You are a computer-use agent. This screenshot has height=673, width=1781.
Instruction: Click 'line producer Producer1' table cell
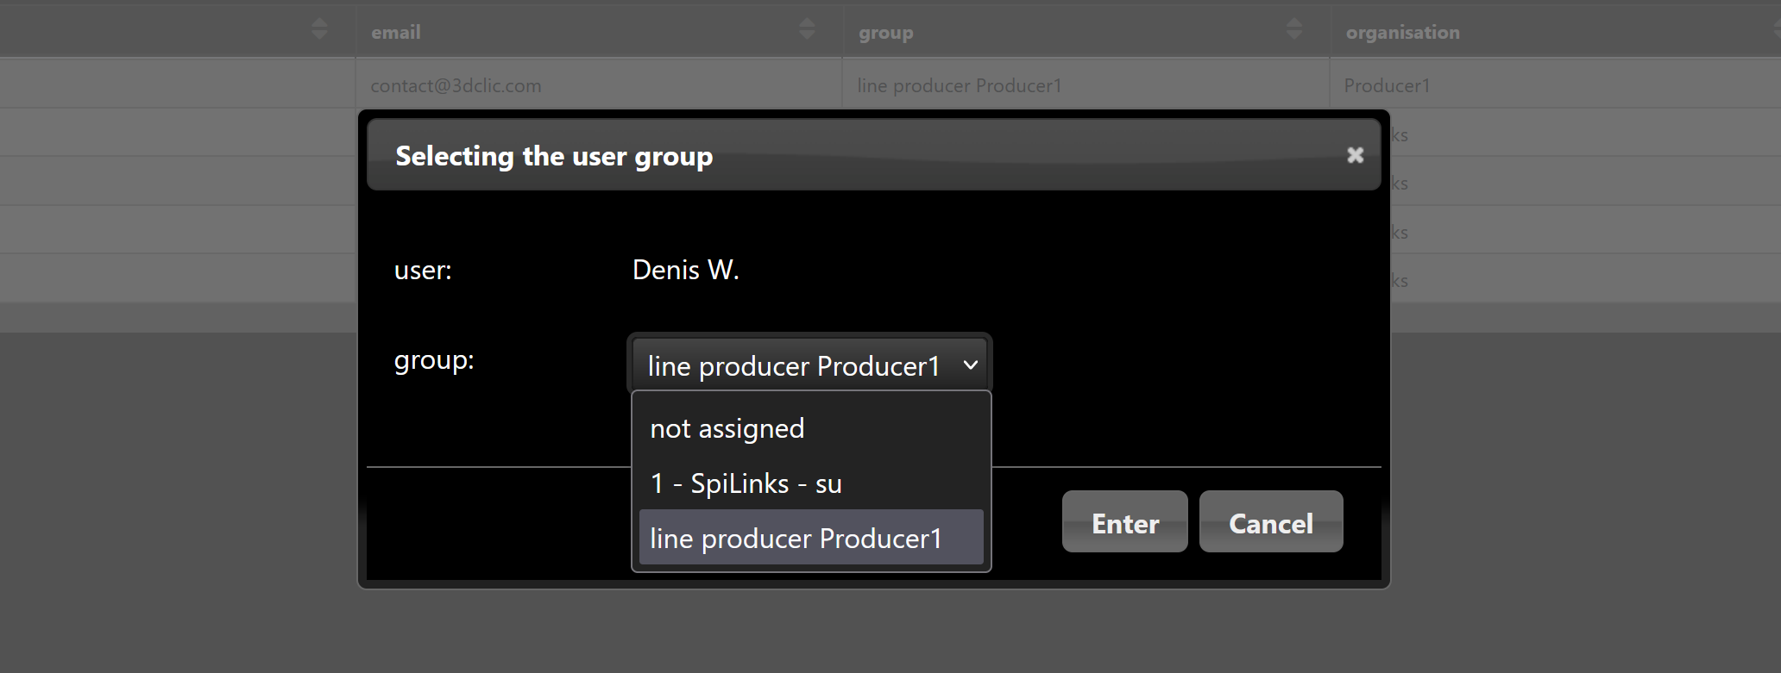pos(959,85)
